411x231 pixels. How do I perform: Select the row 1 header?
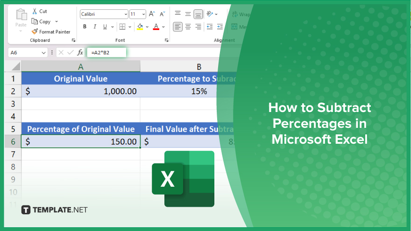coord(13,78)
